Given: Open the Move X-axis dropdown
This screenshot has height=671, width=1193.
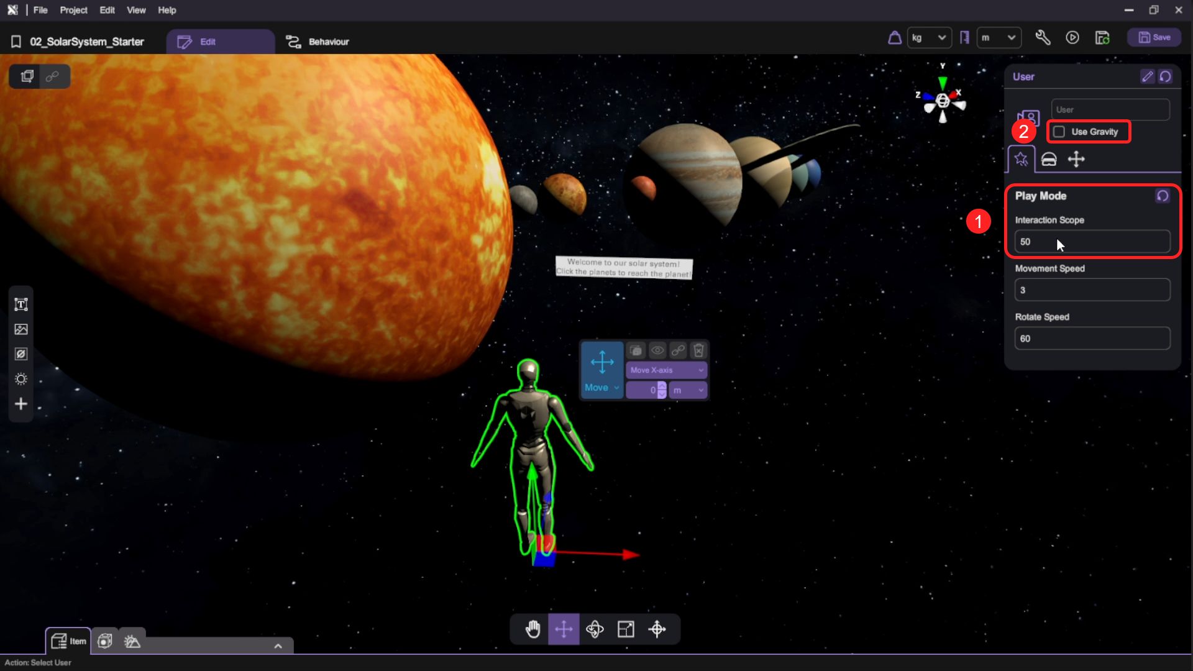Looking at the screenshot, I should click(x=666, y=370).
